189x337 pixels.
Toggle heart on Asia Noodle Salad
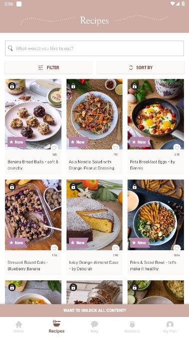[115, 147]
